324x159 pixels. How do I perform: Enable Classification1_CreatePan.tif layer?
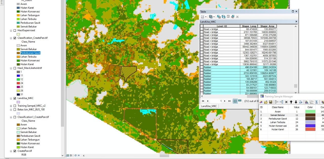(15, 117)
